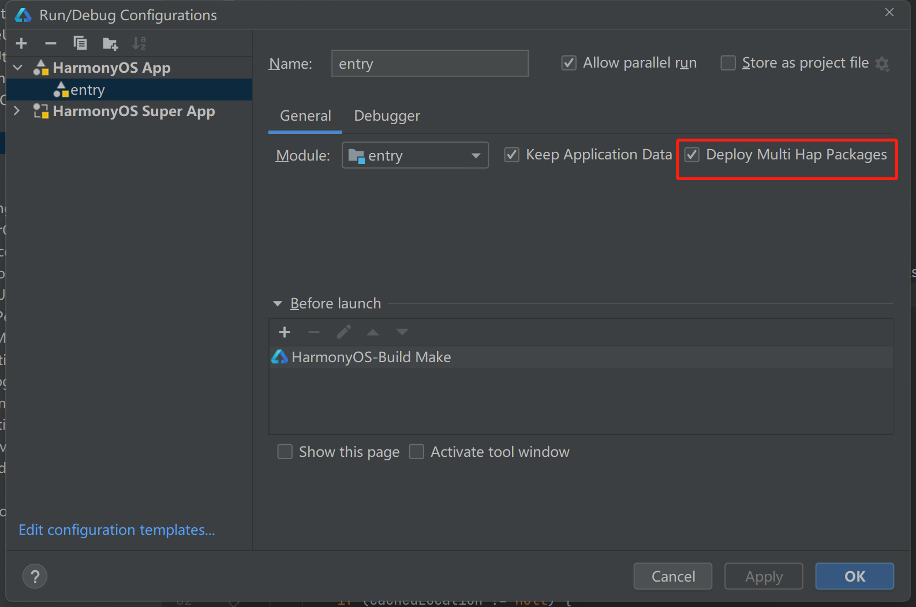Confirm with the OK button
Viewport: 916px width, 607px height.
coord(855,576)
